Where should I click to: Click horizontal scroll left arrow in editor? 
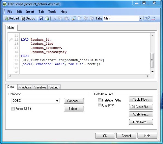10,76
